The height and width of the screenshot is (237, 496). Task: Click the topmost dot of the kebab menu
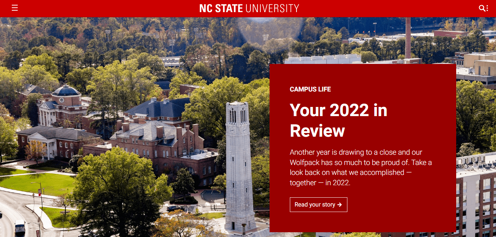coord(487,6)
